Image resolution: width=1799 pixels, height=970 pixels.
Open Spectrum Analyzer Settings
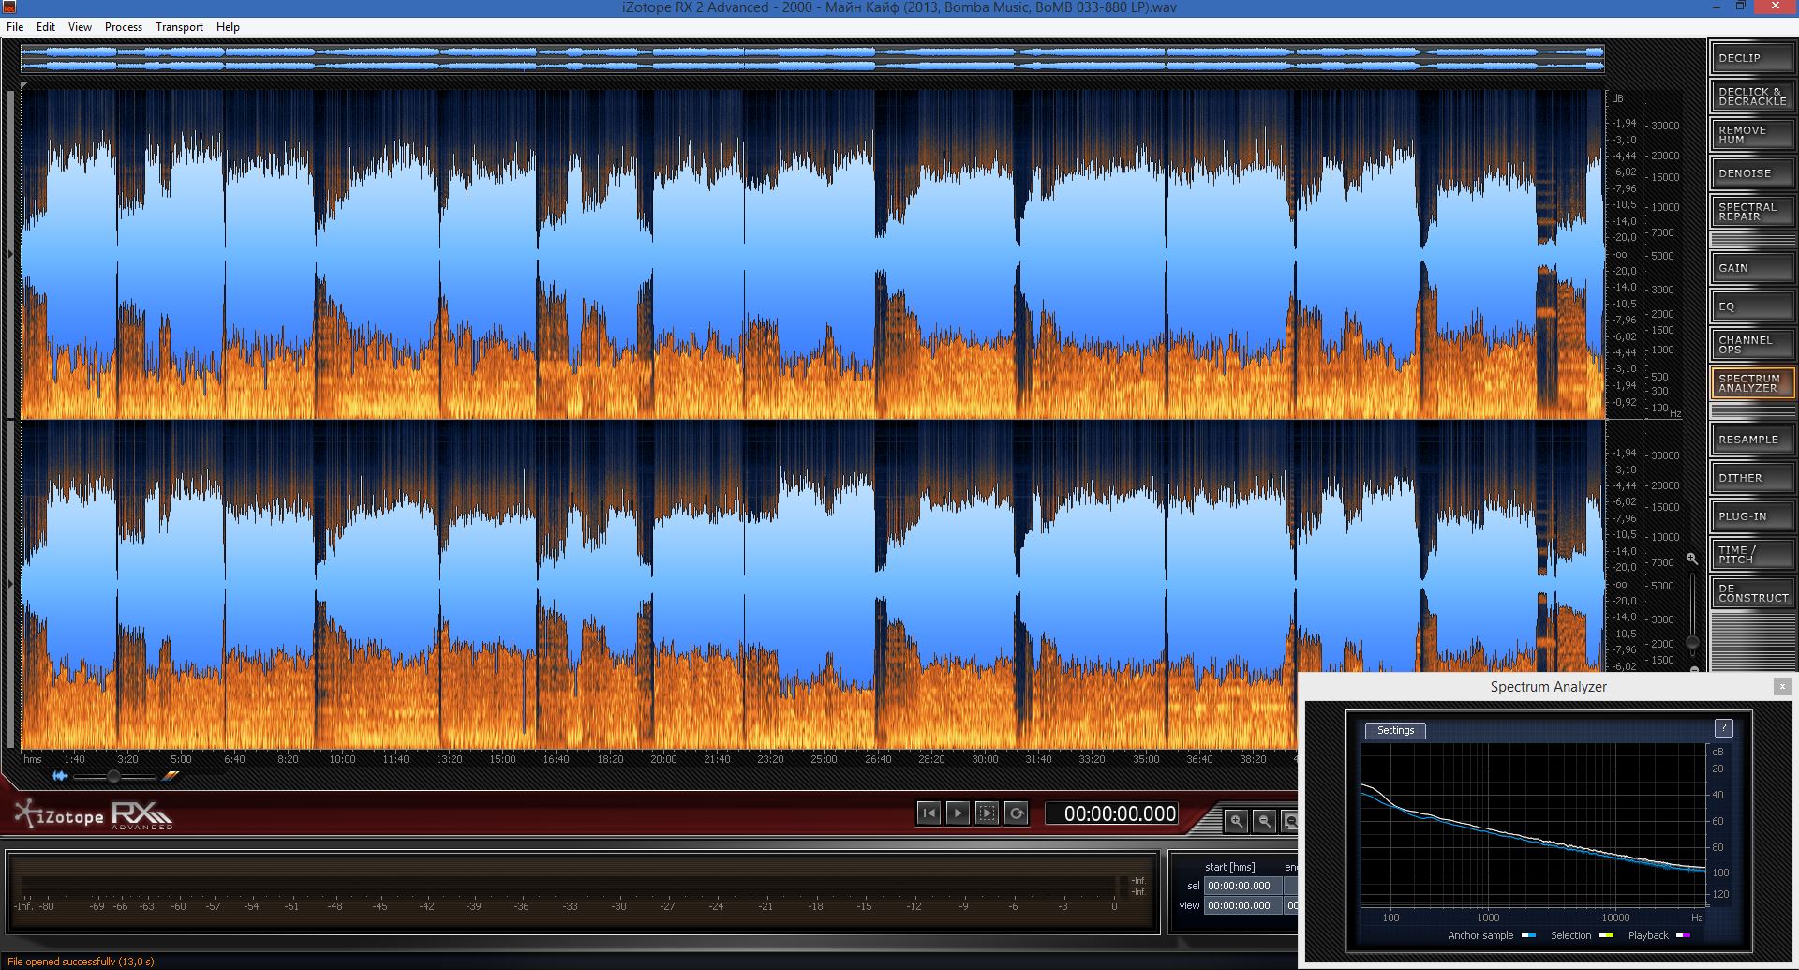tap(1396, 731)
